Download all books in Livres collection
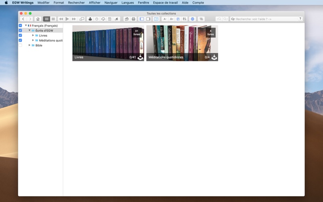The height and width of the screenshot is (202, 323). [140, 57]
